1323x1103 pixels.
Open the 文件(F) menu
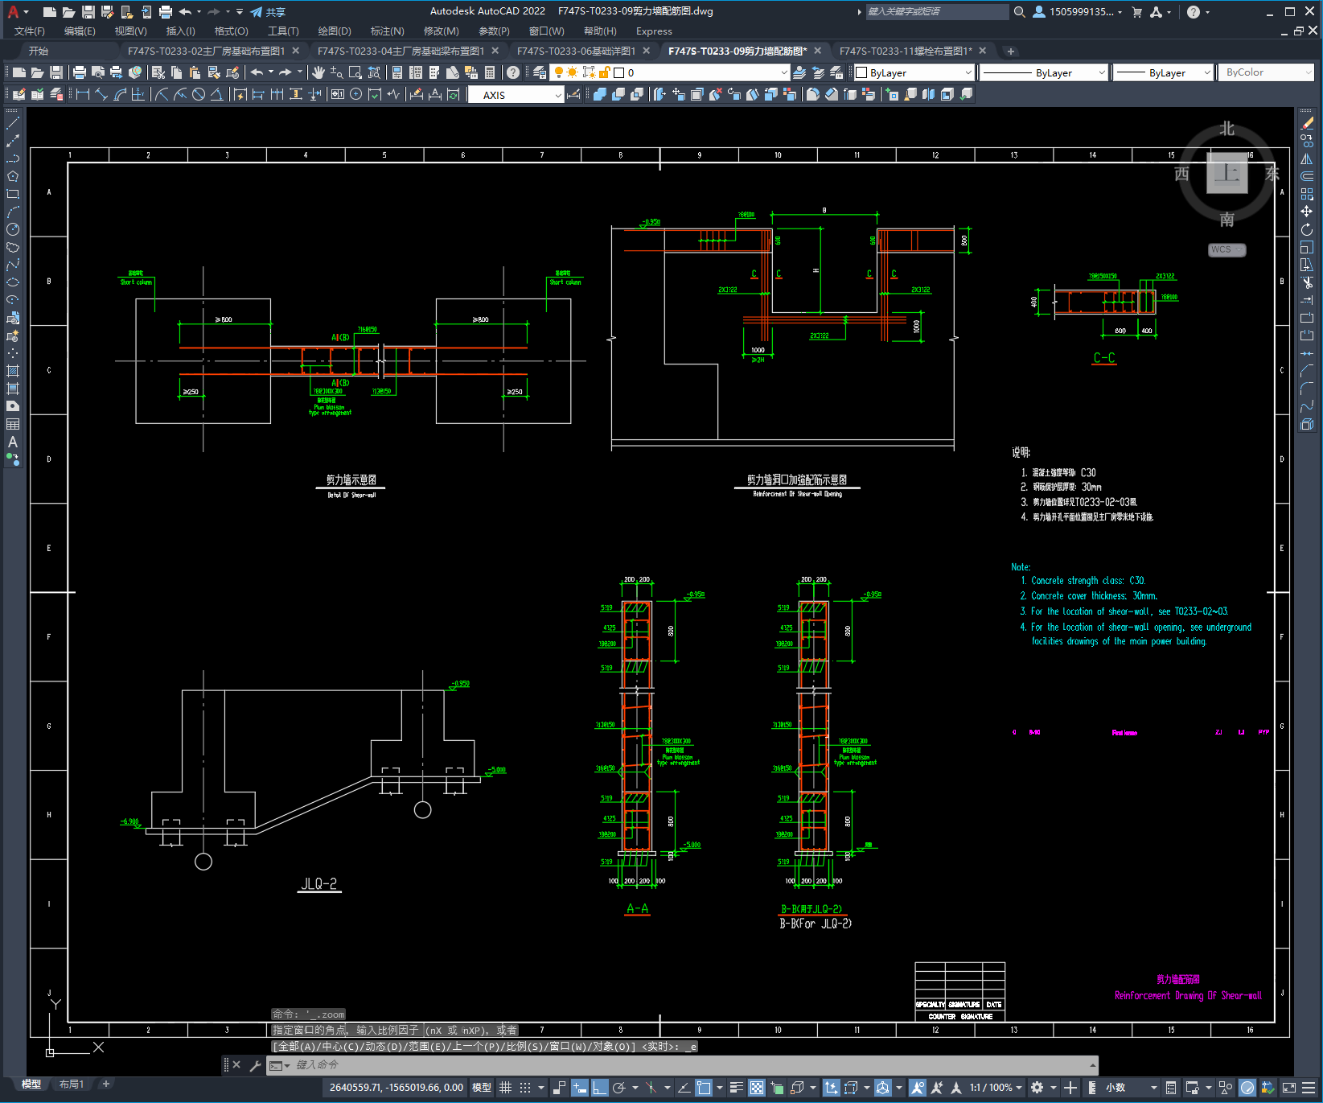pyautogui.click(x=30, y=31)
